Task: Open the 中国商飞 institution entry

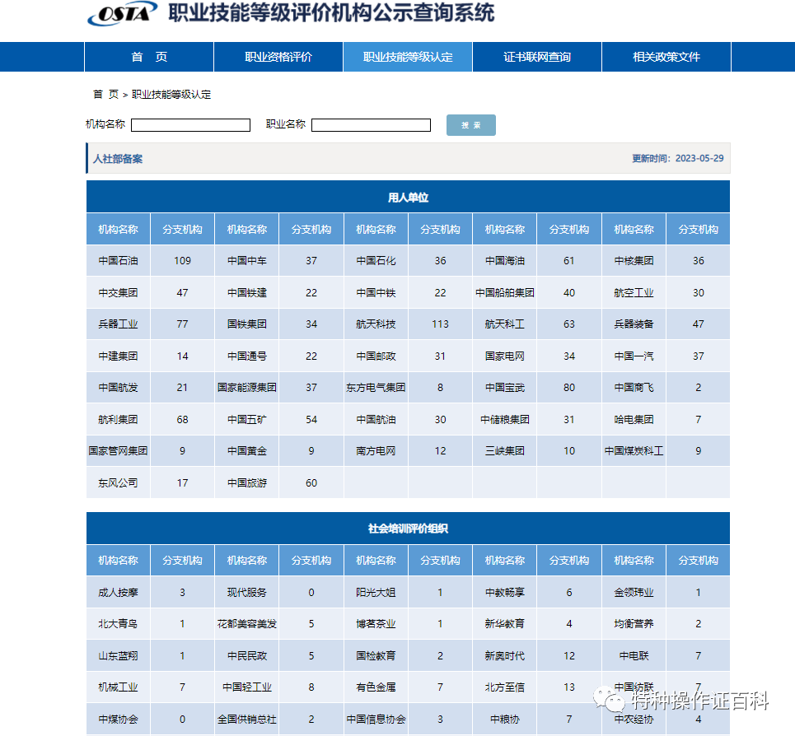Action: coord(634,388)
